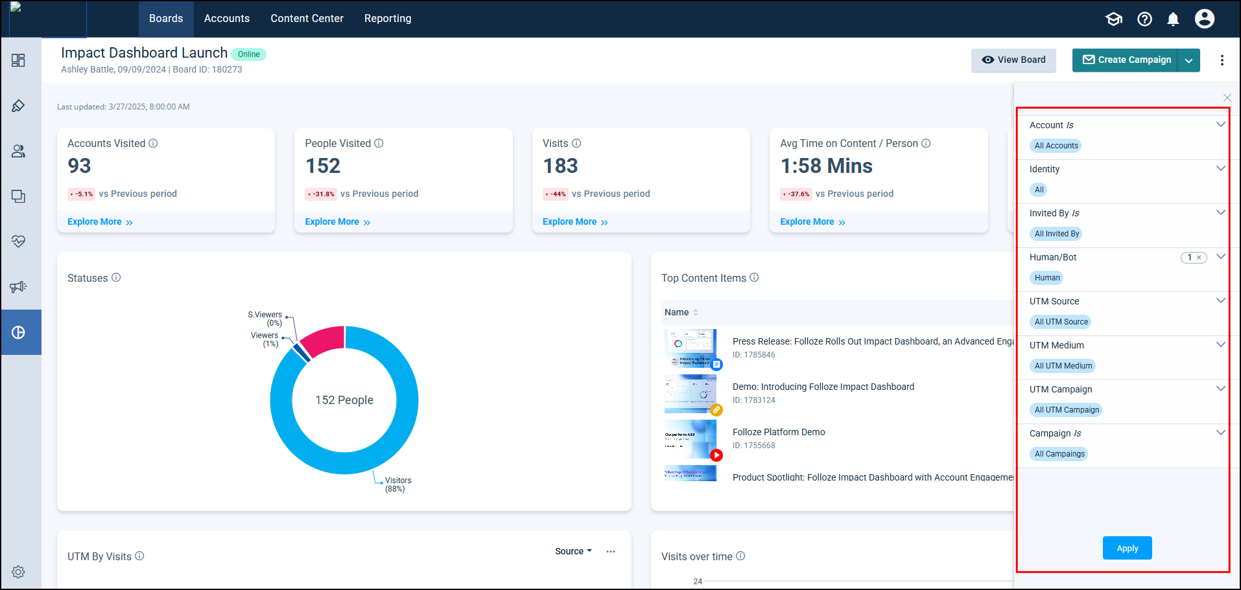This screenshot has height=590, width=1241.
Task: Click the heartbeat health sidebar icon
Action: (x=18, y=242)
